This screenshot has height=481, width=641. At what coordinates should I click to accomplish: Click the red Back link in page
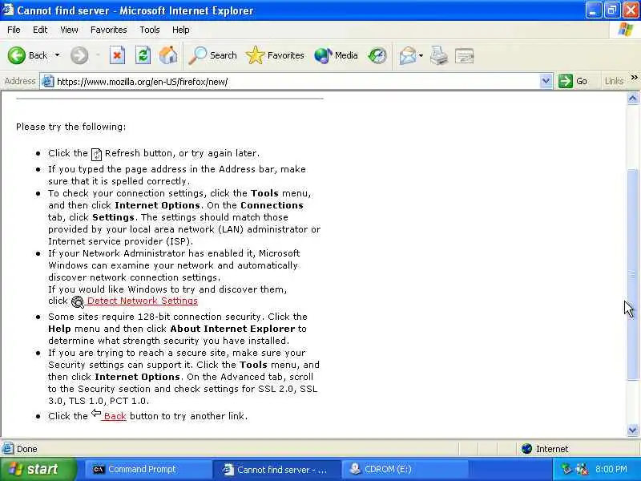pos(115,416)
